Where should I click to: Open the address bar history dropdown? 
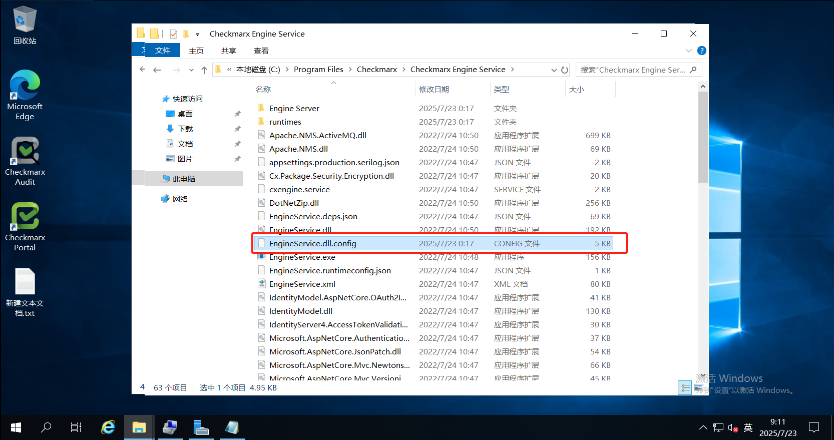[554, 70]
